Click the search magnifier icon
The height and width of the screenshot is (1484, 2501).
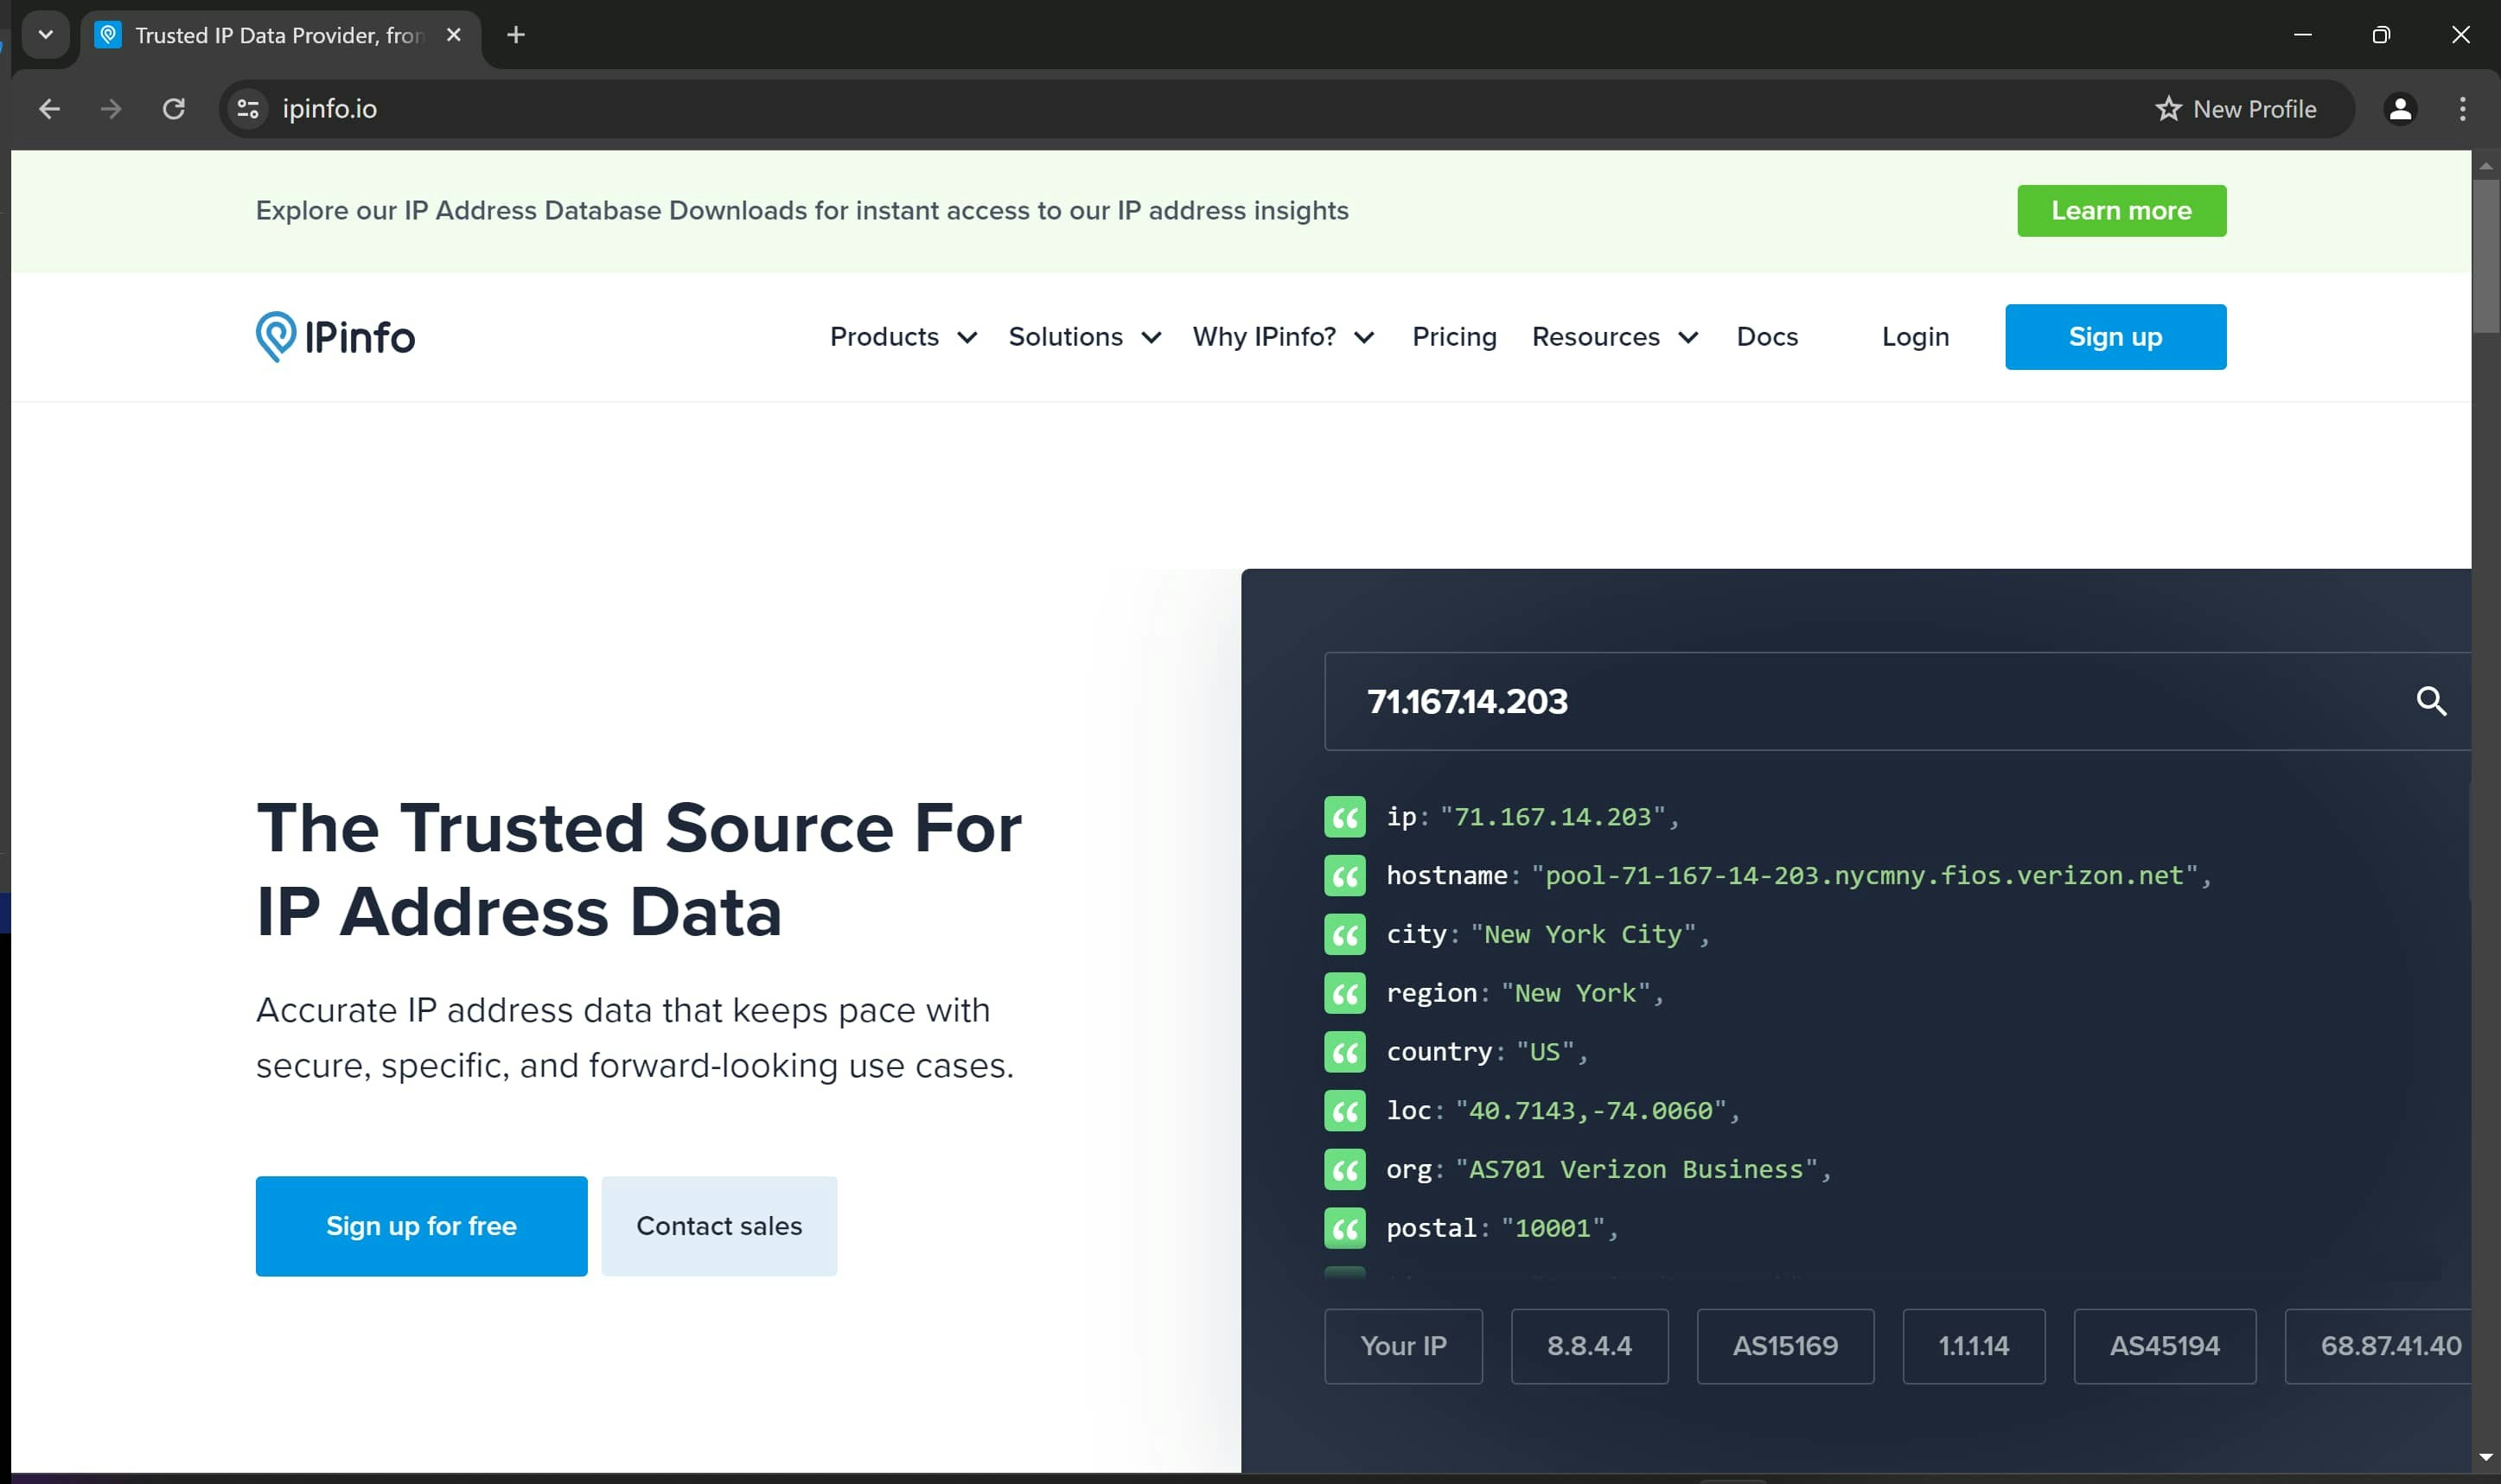[x=2430, y=701]
